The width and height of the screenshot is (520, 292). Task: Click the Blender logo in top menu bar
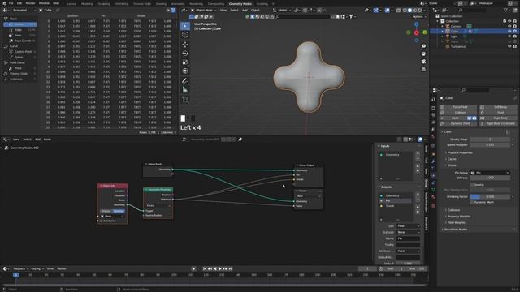point(4,3)
